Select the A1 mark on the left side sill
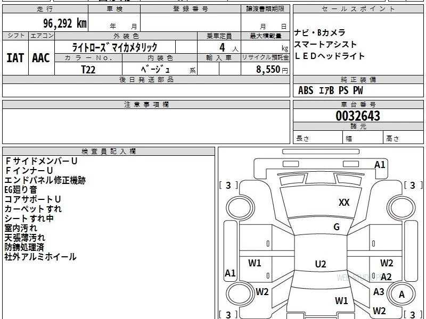 tap(230, 273)
